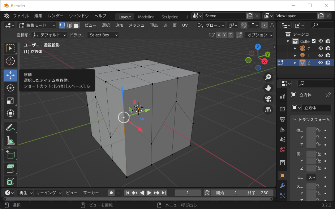
Task: Select the Cursor tool in the toolbar
Action: (x=10, y=61)
